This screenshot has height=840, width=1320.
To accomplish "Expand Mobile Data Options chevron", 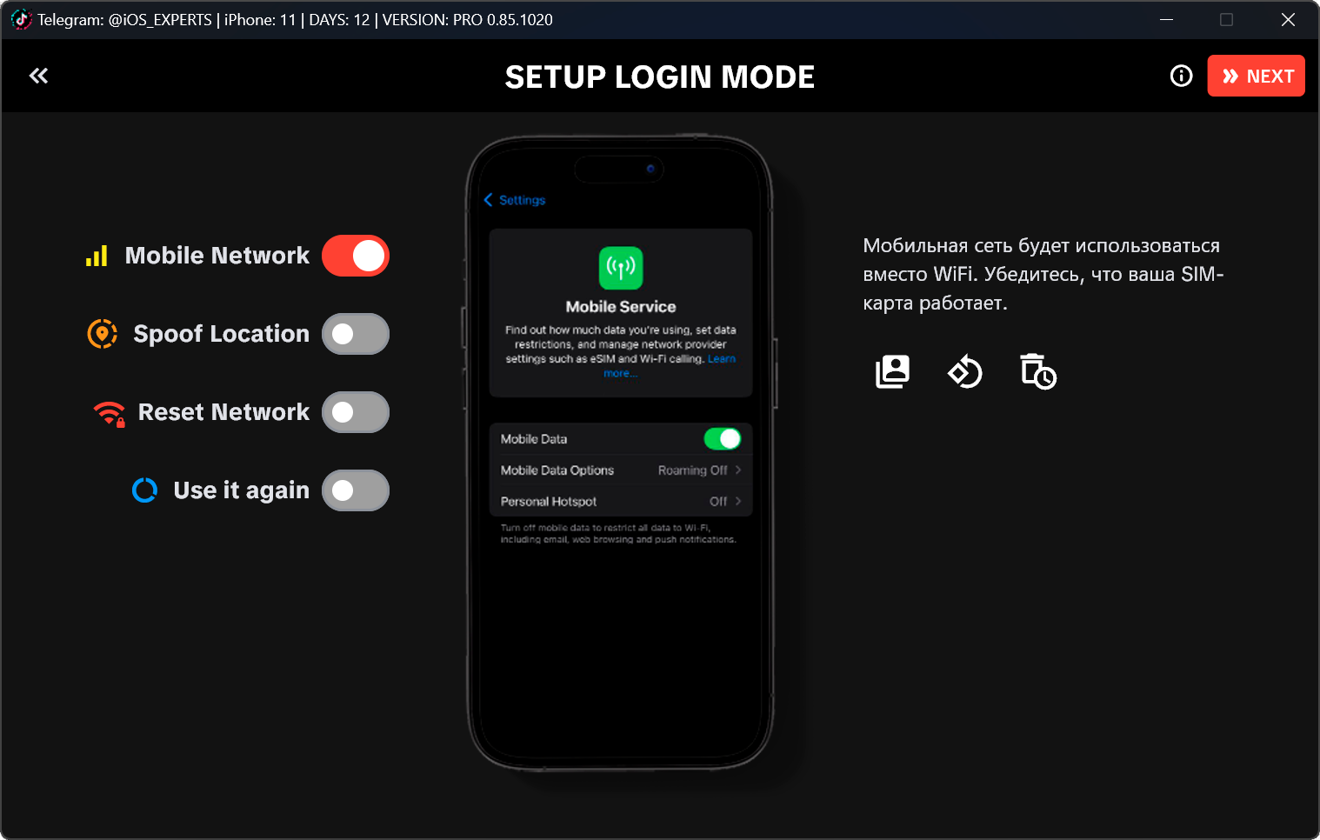I will [x=738, y=470].
